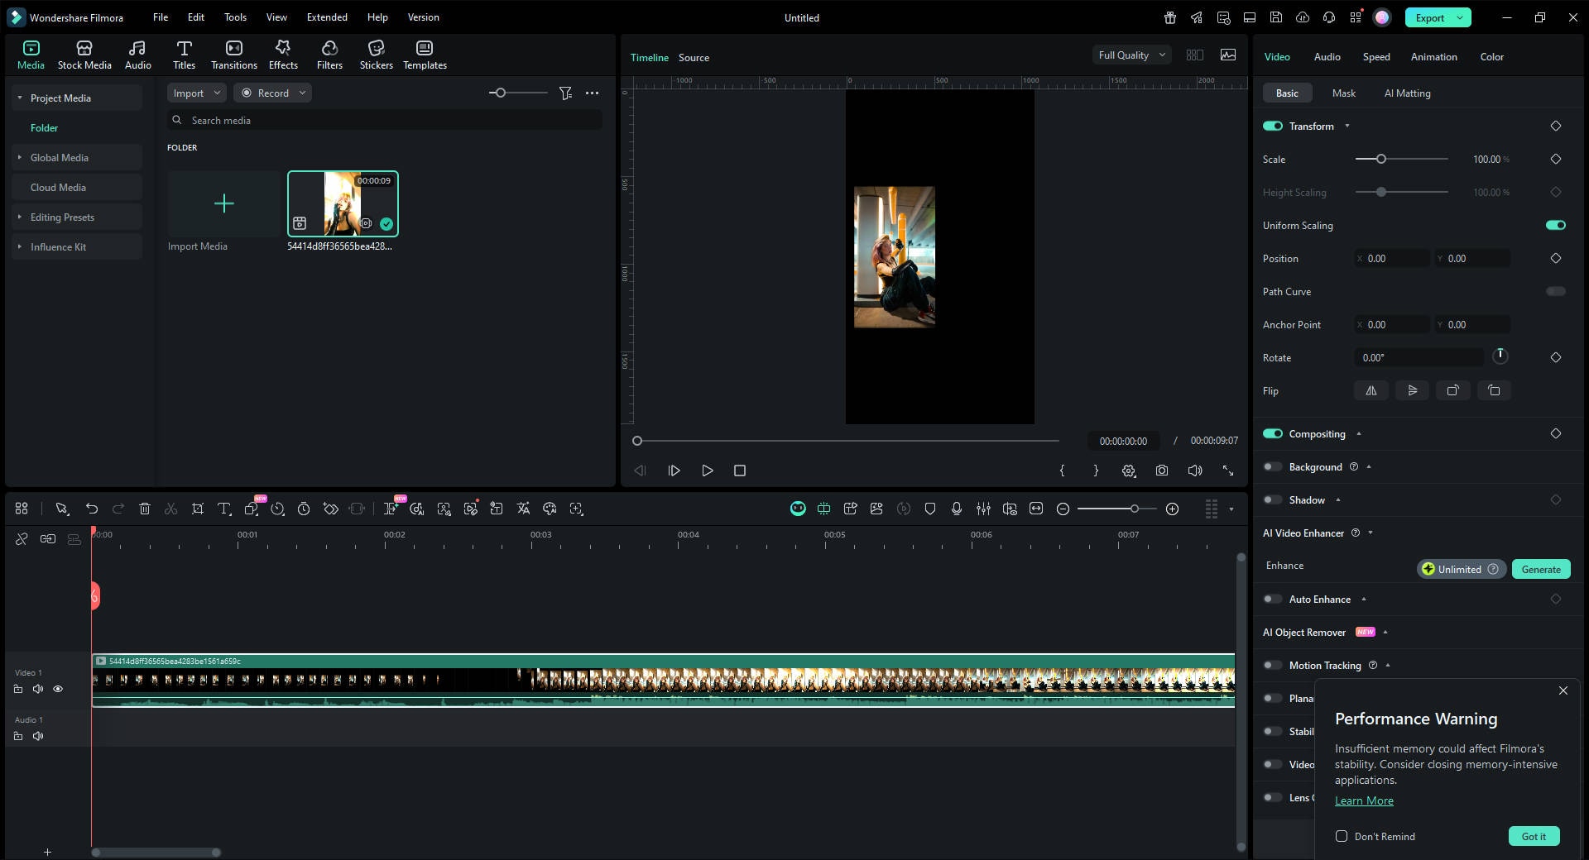Screen dimensions: 1589x860
Task: Select the Crop tool in the timeline toolbar
Action: coord(198,509)
